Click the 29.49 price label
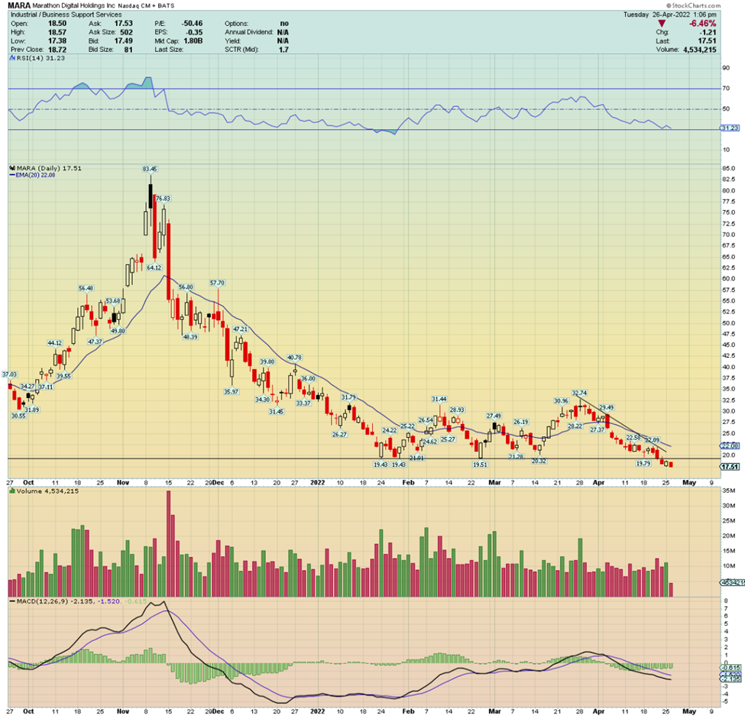745x716 pixels. 606,407
